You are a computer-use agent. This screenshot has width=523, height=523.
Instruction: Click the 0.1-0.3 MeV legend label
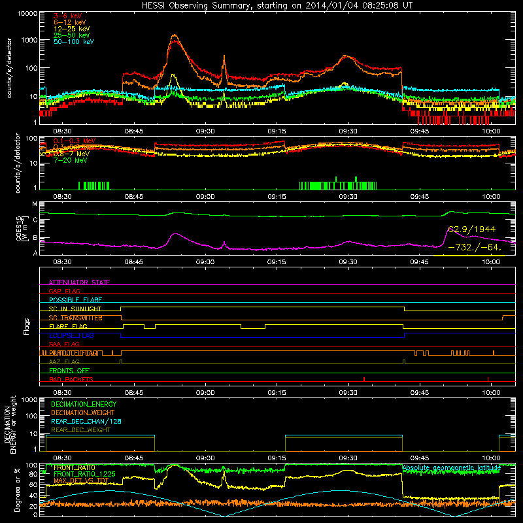point(75,141)
